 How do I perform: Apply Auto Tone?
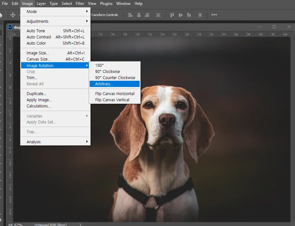(x=56, y=31)
